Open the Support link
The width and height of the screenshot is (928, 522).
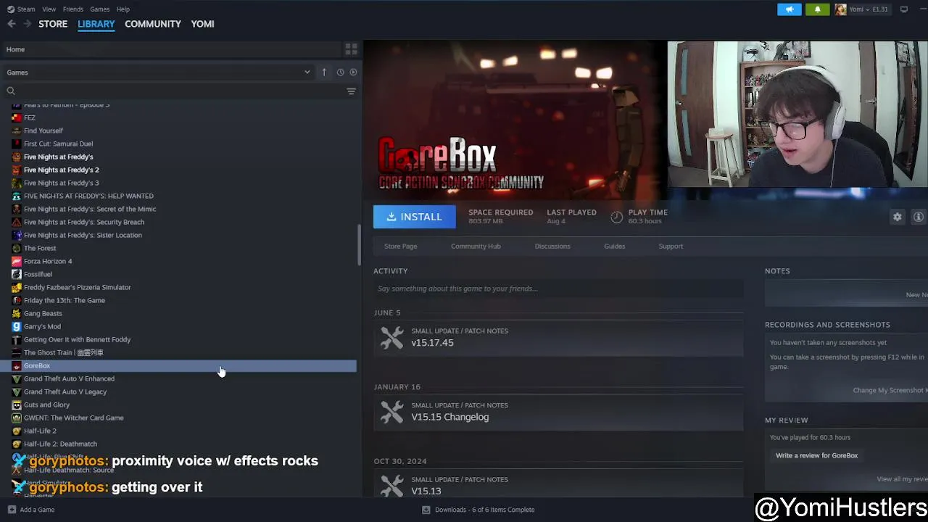[671, 246]
